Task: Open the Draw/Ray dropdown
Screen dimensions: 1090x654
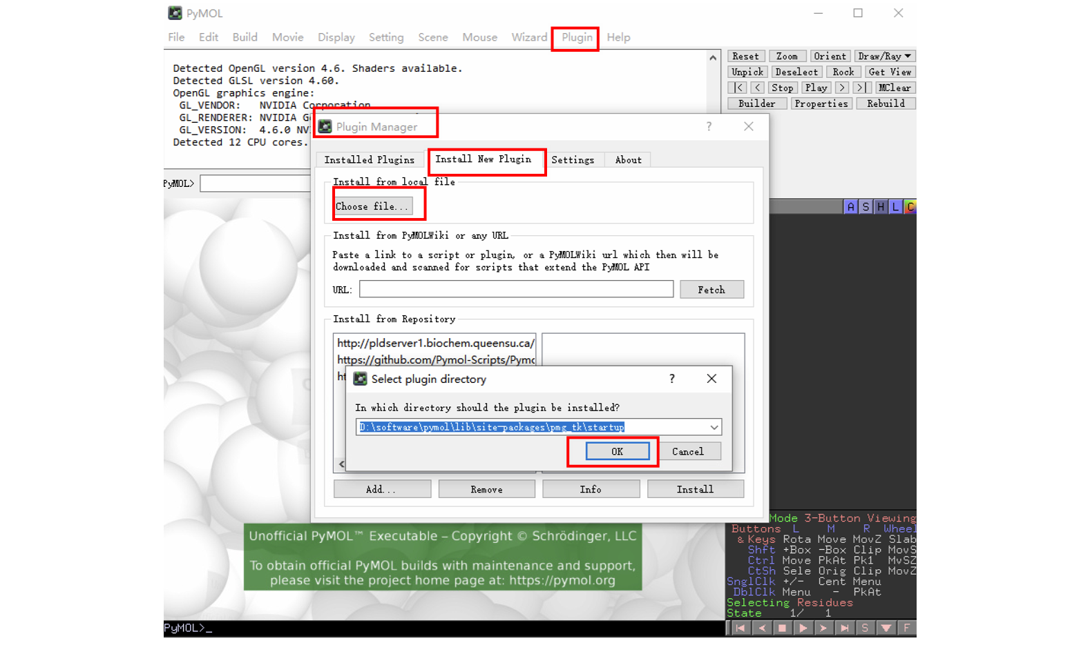Action: [x=885, y=56]
